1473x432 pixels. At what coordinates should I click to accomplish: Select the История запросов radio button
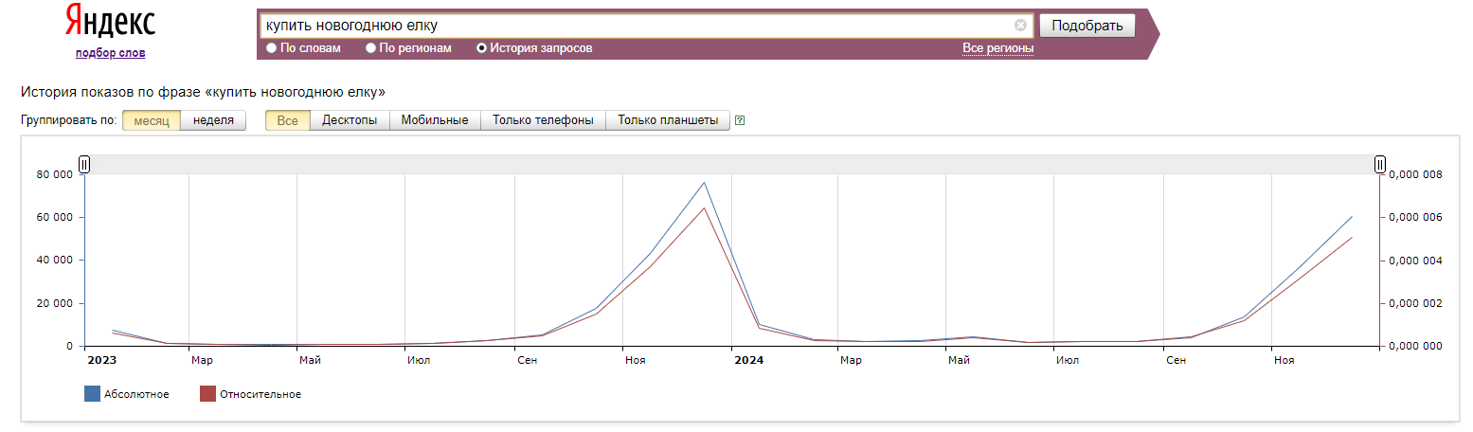click(481, 48)
